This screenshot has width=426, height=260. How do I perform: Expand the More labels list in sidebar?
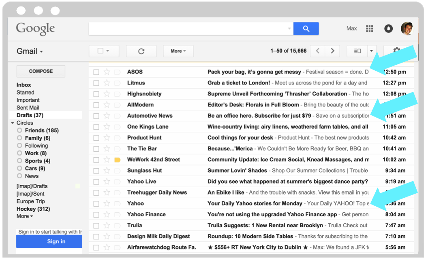[x=25, y=216]
